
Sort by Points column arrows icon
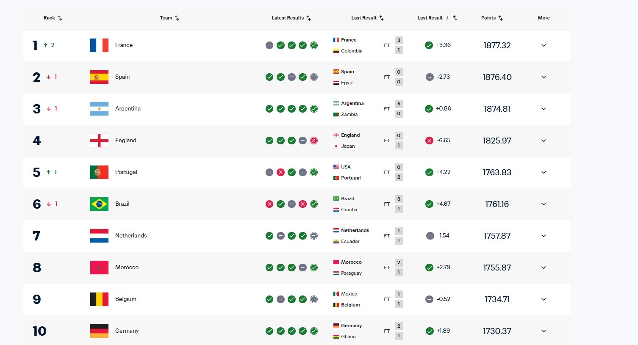click(501, 18)
